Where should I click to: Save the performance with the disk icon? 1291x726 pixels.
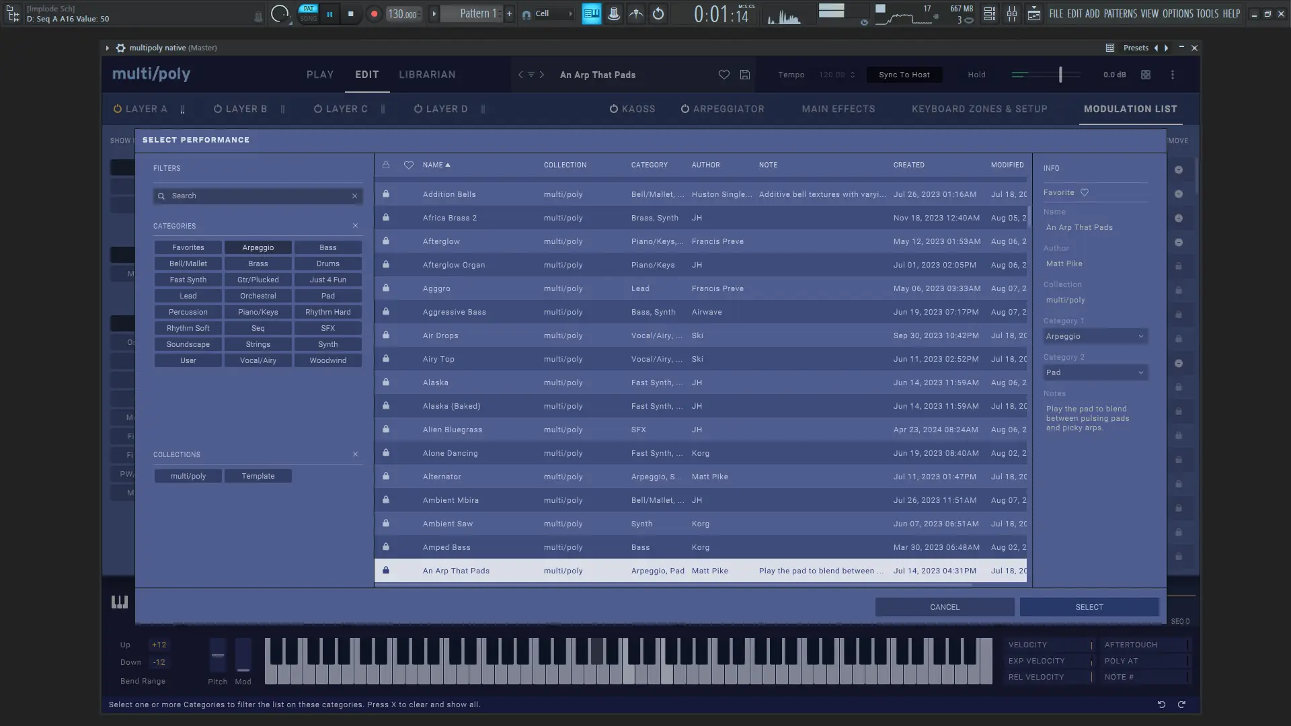pos(744,75)
